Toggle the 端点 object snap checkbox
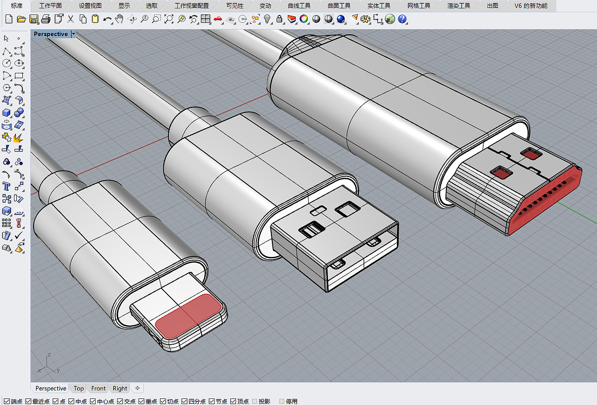597x405 pixels. 7,401
